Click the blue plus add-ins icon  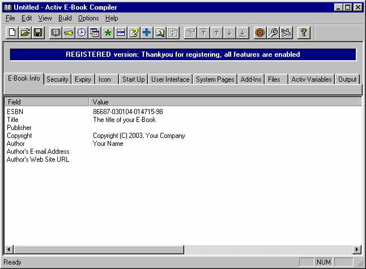(147, 32)
